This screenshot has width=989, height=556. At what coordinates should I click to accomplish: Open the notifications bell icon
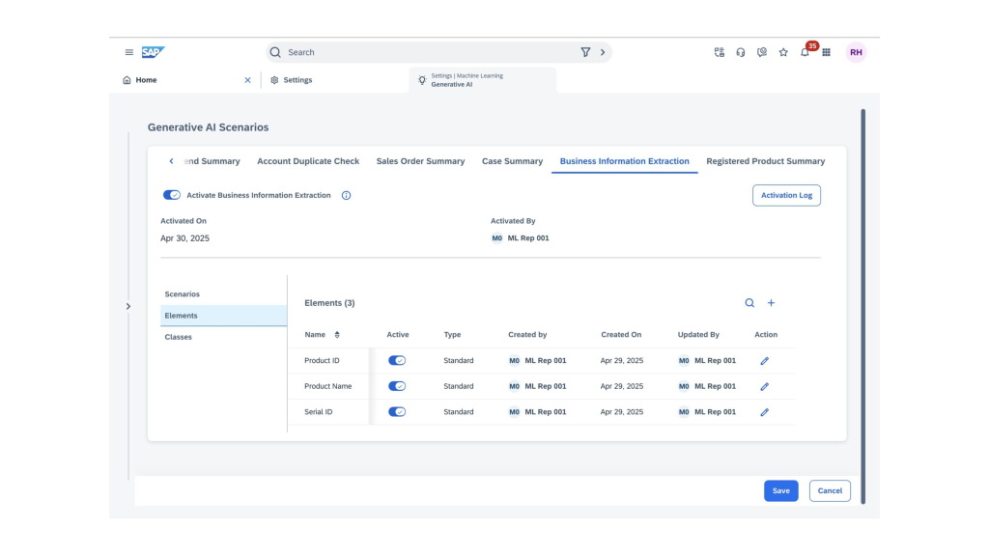[x=805, y=53]
